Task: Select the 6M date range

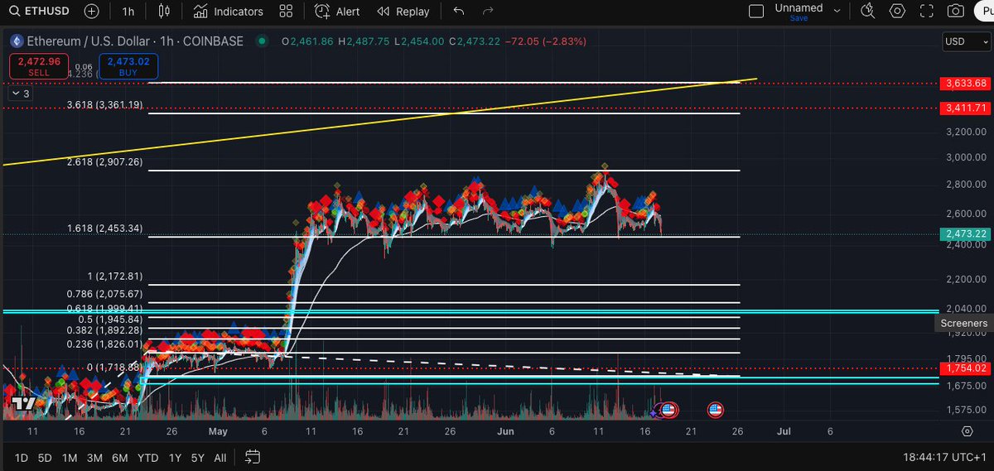Action: pos(120,457)
